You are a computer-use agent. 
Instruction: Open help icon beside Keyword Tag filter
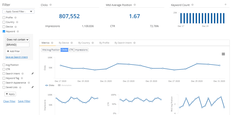pyautogui.click(x=22, y=78)
